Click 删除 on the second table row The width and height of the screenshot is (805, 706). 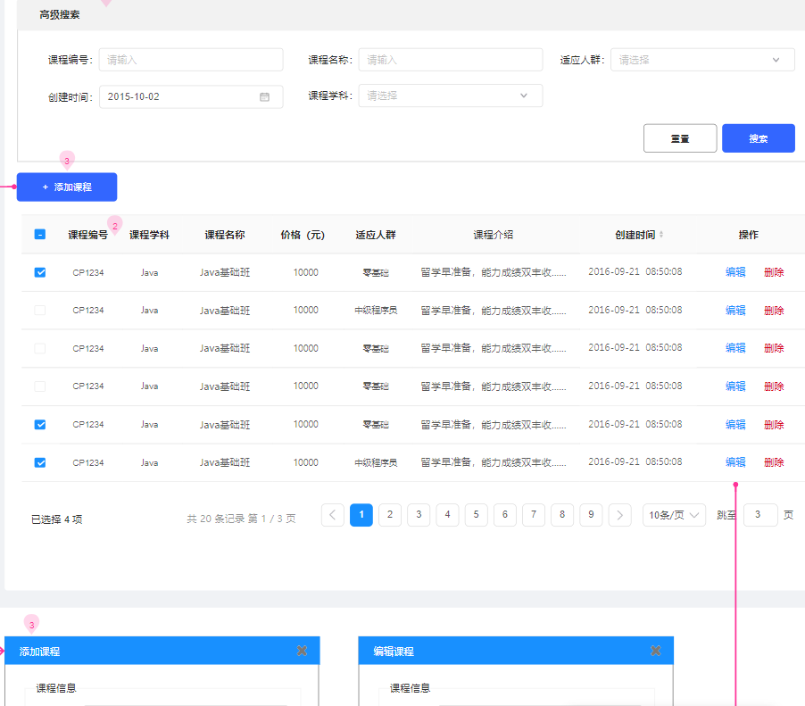tap(773, 310)
